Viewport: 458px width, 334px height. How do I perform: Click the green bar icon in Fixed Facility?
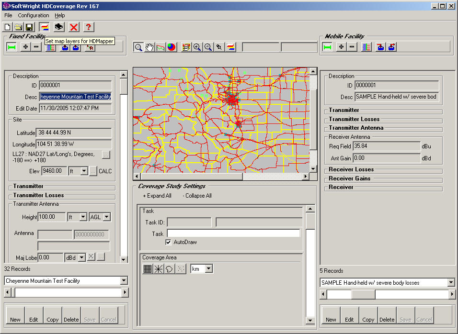click(11, 47)
